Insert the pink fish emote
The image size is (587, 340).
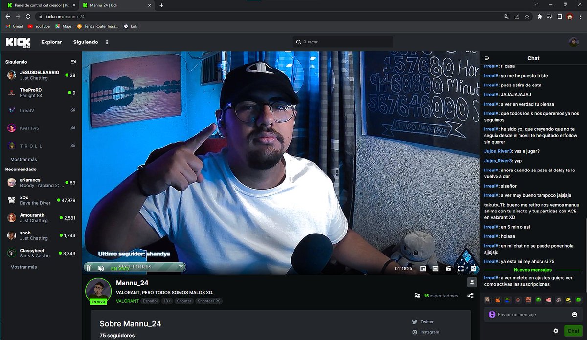(548, 300)
